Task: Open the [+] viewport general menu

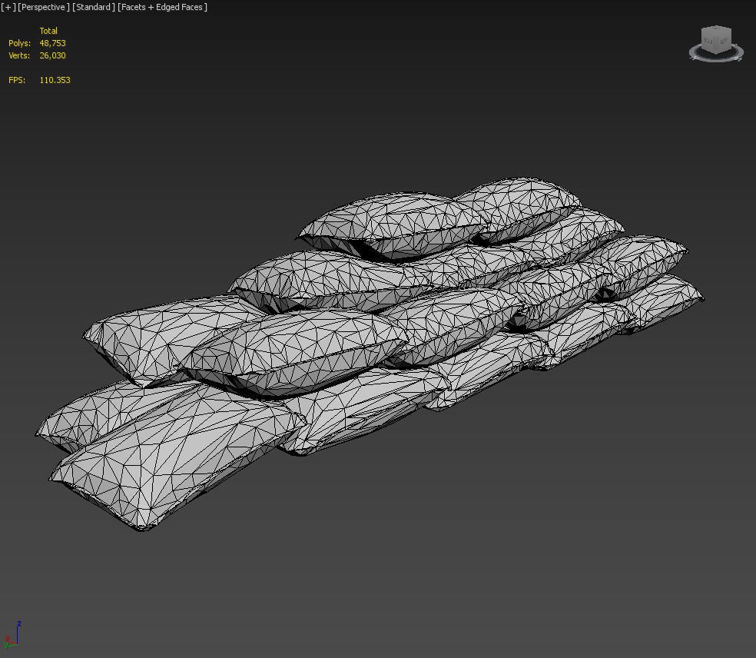Action: pos(7,7)
